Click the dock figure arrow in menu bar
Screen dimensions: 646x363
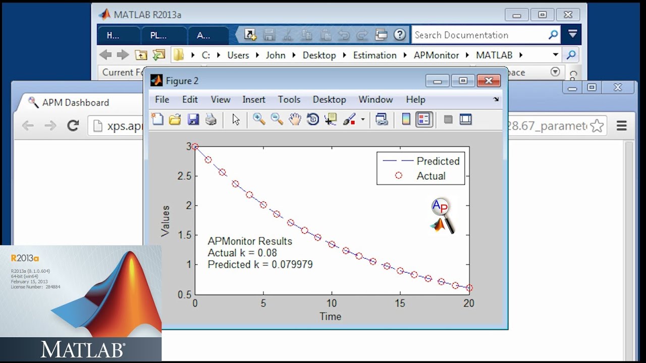pos(496,99)
